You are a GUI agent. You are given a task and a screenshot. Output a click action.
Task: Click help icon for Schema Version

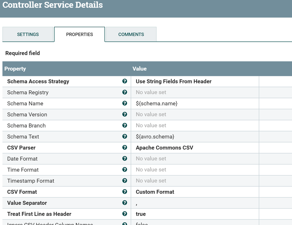coord(125,114)
